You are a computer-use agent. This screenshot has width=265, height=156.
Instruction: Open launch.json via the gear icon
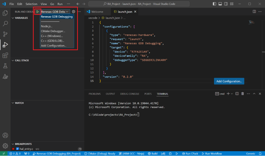pyautogui.click(x=74, y=12)
